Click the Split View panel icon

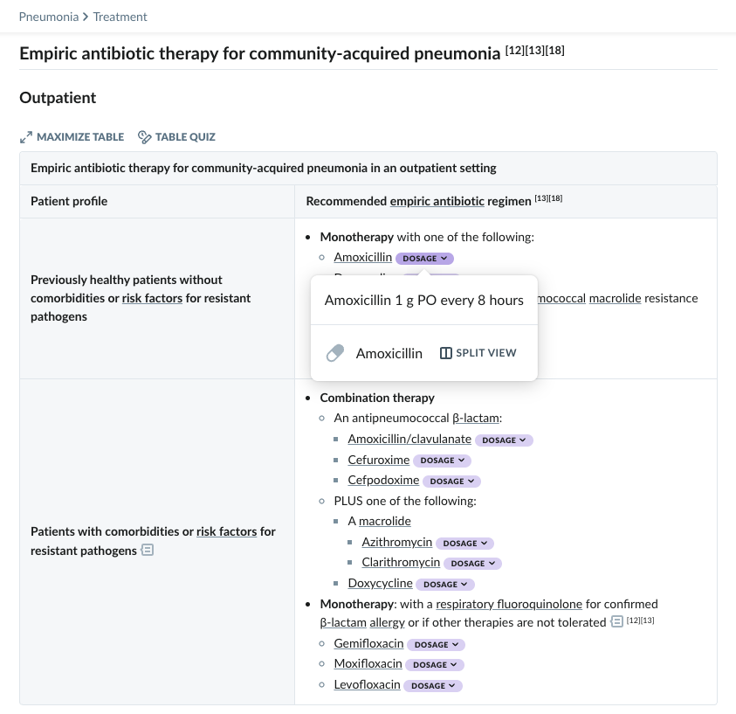click(x=445, y=353)
